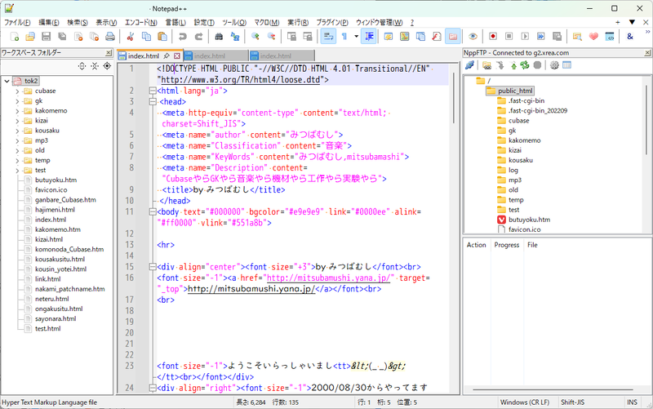Image resolution: width=653 pixels, height=409 pixels.
Task: Locate current file in workspace icon
Action: [107, 66]
